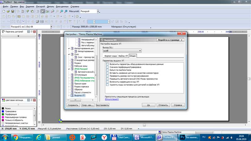Select Обрезка in settings tree
251x141 pixels.
[x=78, y=90]
